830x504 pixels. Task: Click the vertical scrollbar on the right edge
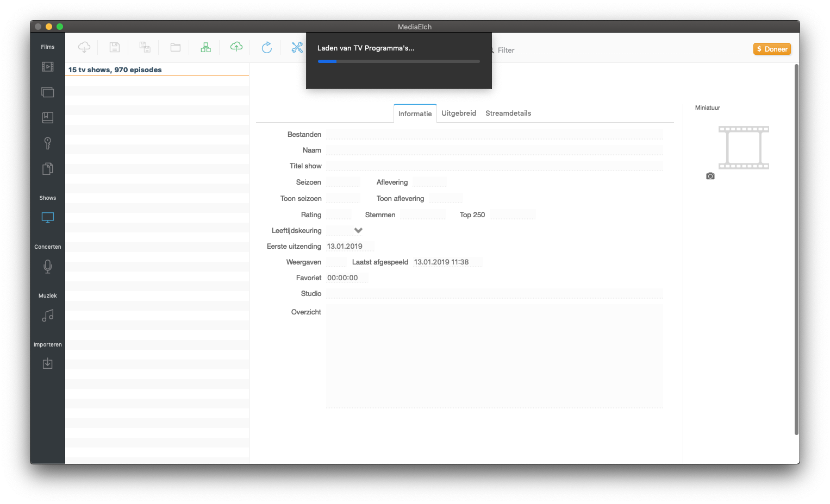[x=797, y=249]
